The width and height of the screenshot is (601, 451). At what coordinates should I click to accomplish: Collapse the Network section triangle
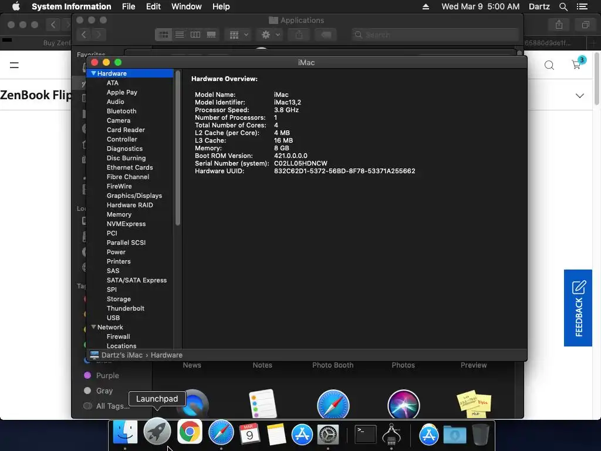pos(93,327)
